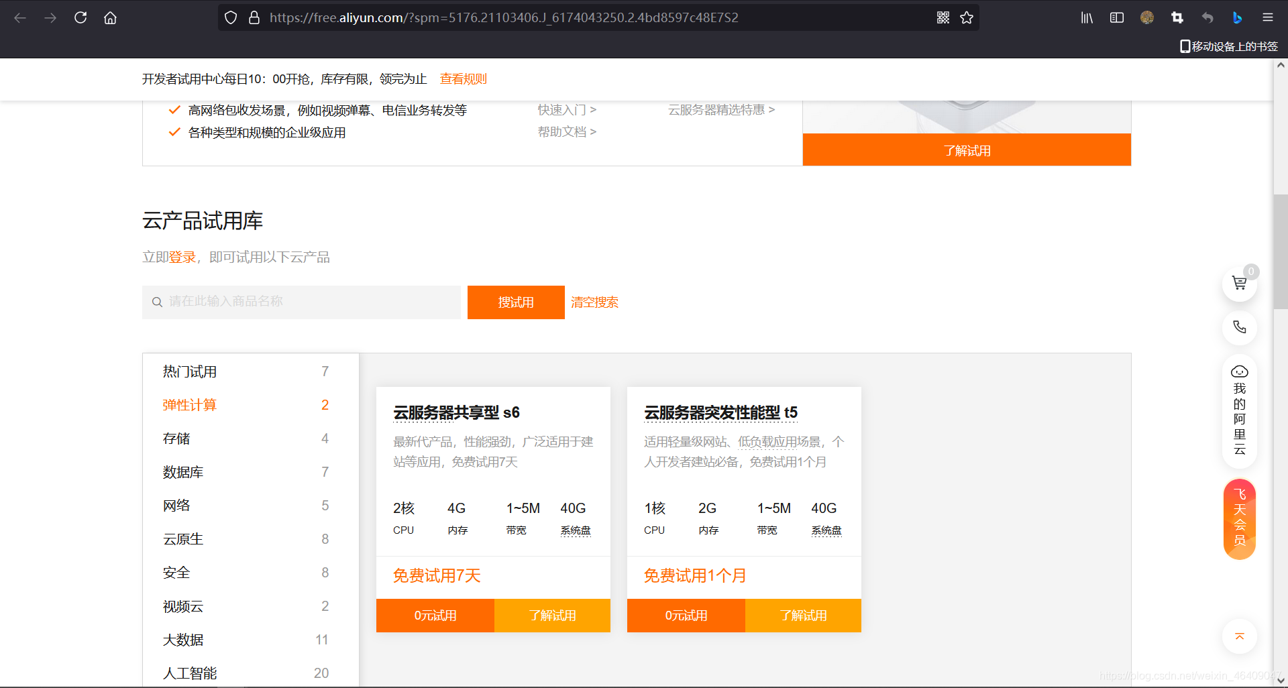Click 系统盘 label on s6 card
This screenshot has height=688, width=1288.
(576, 530)
